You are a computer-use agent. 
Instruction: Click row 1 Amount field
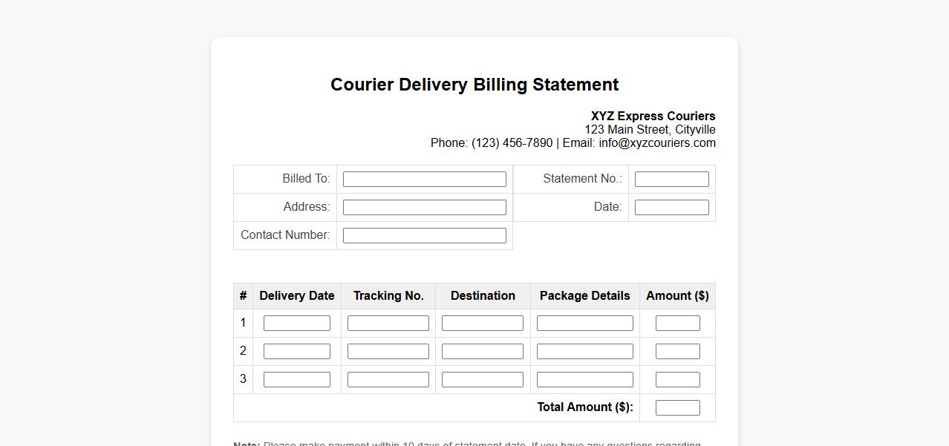click(x=677, y=323)
